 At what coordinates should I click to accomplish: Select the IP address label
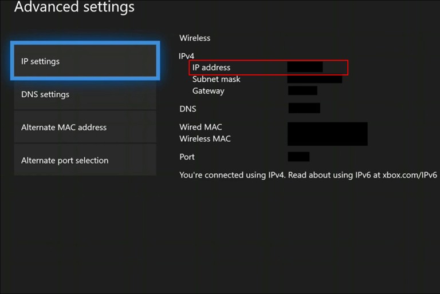[x=211, y=67]
